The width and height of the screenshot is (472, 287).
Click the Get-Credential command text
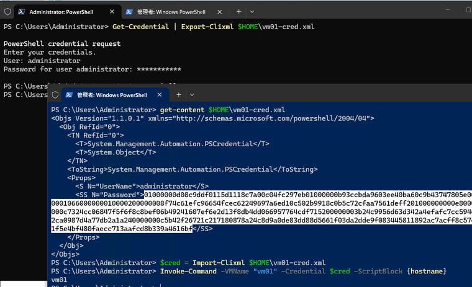140,27
